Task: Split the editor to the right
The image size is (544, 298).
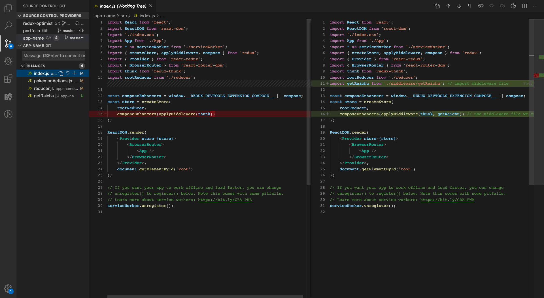Action: pyautogui.click(x=524, y=6)
